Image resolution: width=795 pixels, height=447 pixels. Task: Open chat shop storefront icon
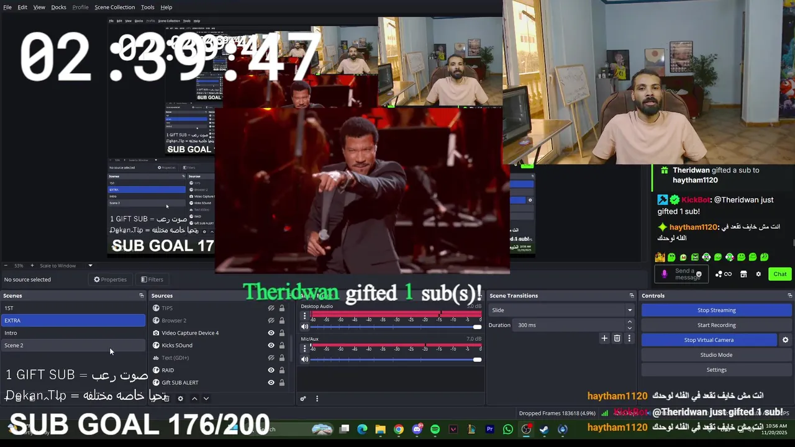(x=743, y=274)
